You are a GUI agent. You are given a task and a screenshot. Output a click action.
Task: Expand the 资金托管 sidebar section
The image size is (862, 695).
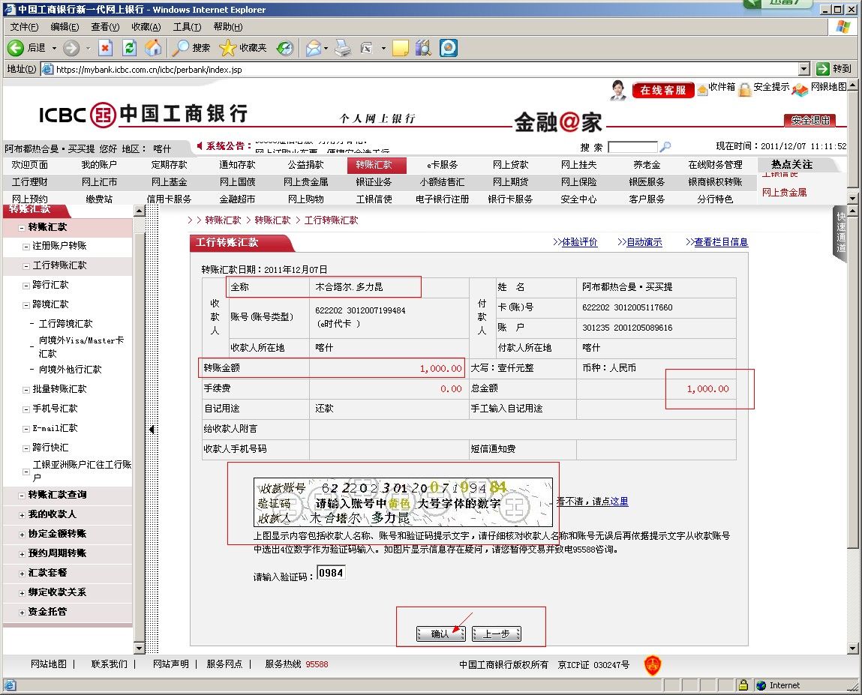pos(22,612)
